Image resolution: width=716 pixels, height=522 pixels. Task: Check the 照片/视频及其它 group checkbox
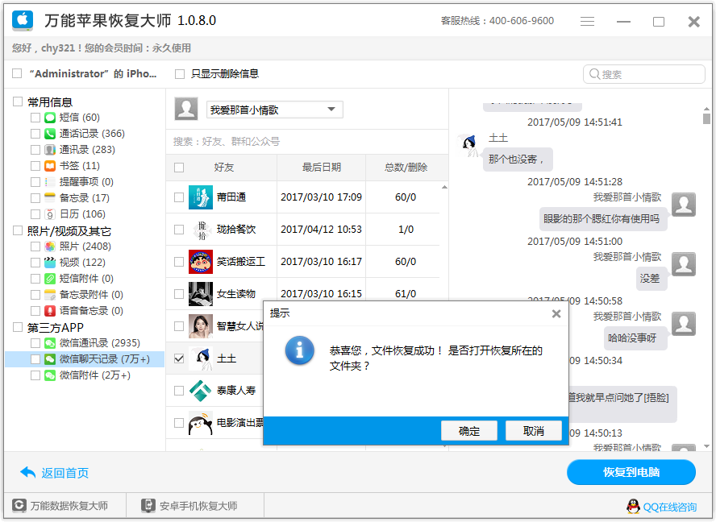point(18,230)
